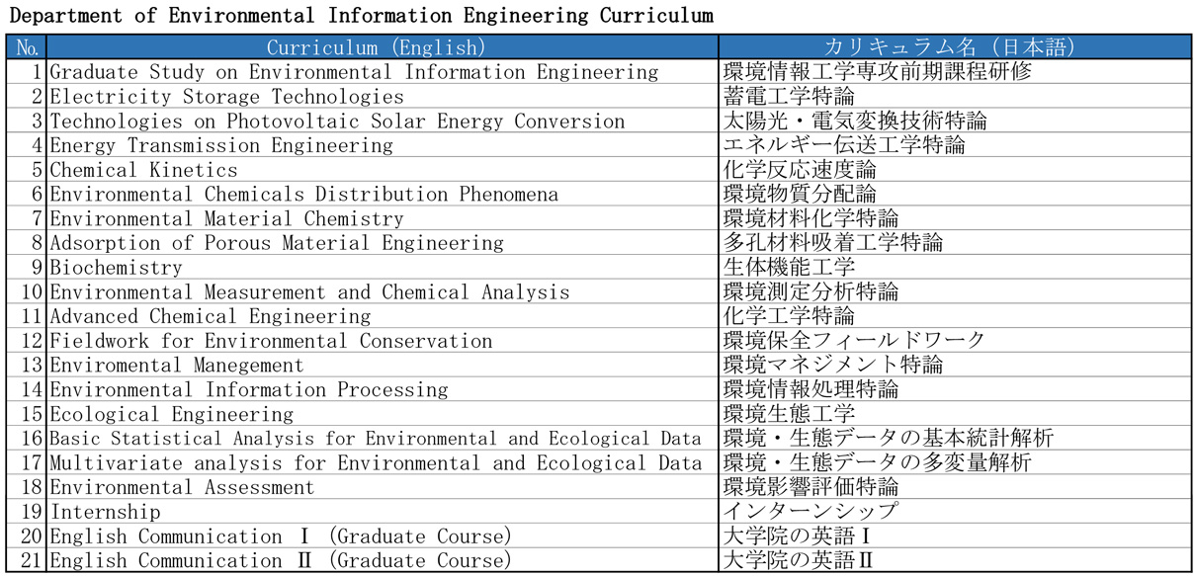Click row number 21 cell
This screenshot has height=576, width=1196.
[27, 561]
